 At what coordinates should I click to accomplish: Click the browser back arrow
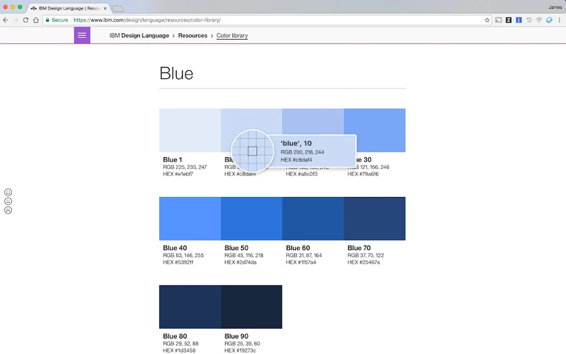[x=6, y=20]
